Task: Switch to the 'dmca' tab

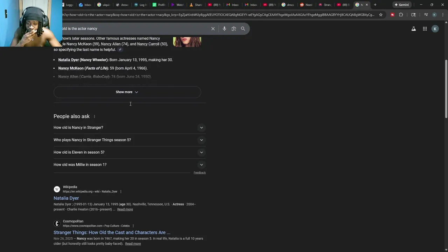Action: pos(288,5)
